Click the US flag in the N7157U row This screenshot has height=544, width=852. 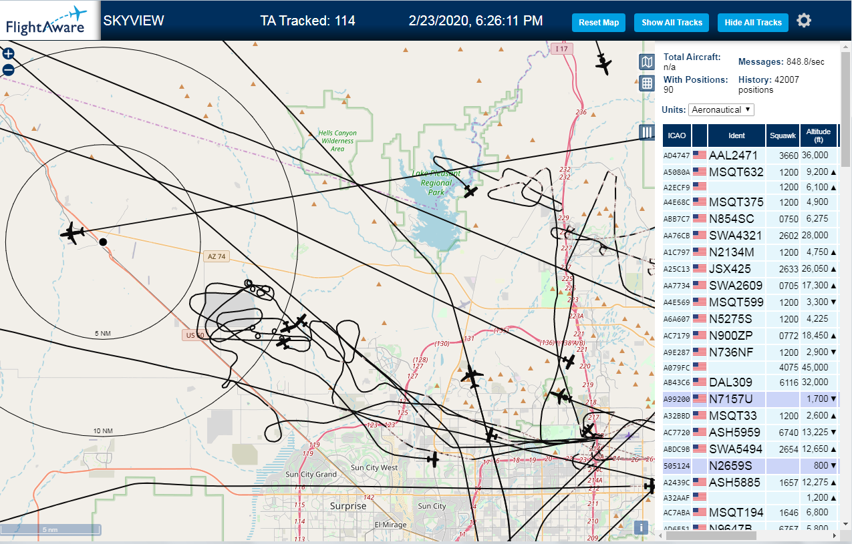tap(700, 398)
